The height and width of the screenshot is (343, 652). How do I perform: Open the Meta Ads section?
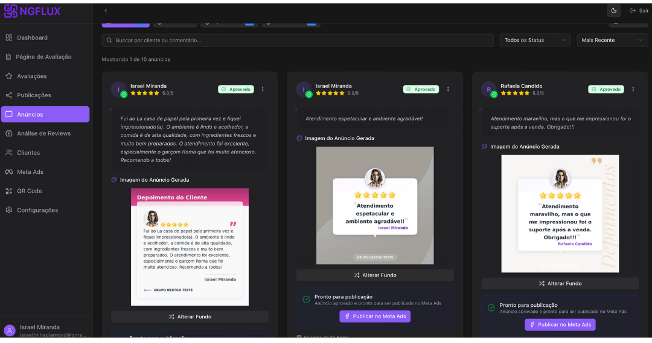point(30,172)
